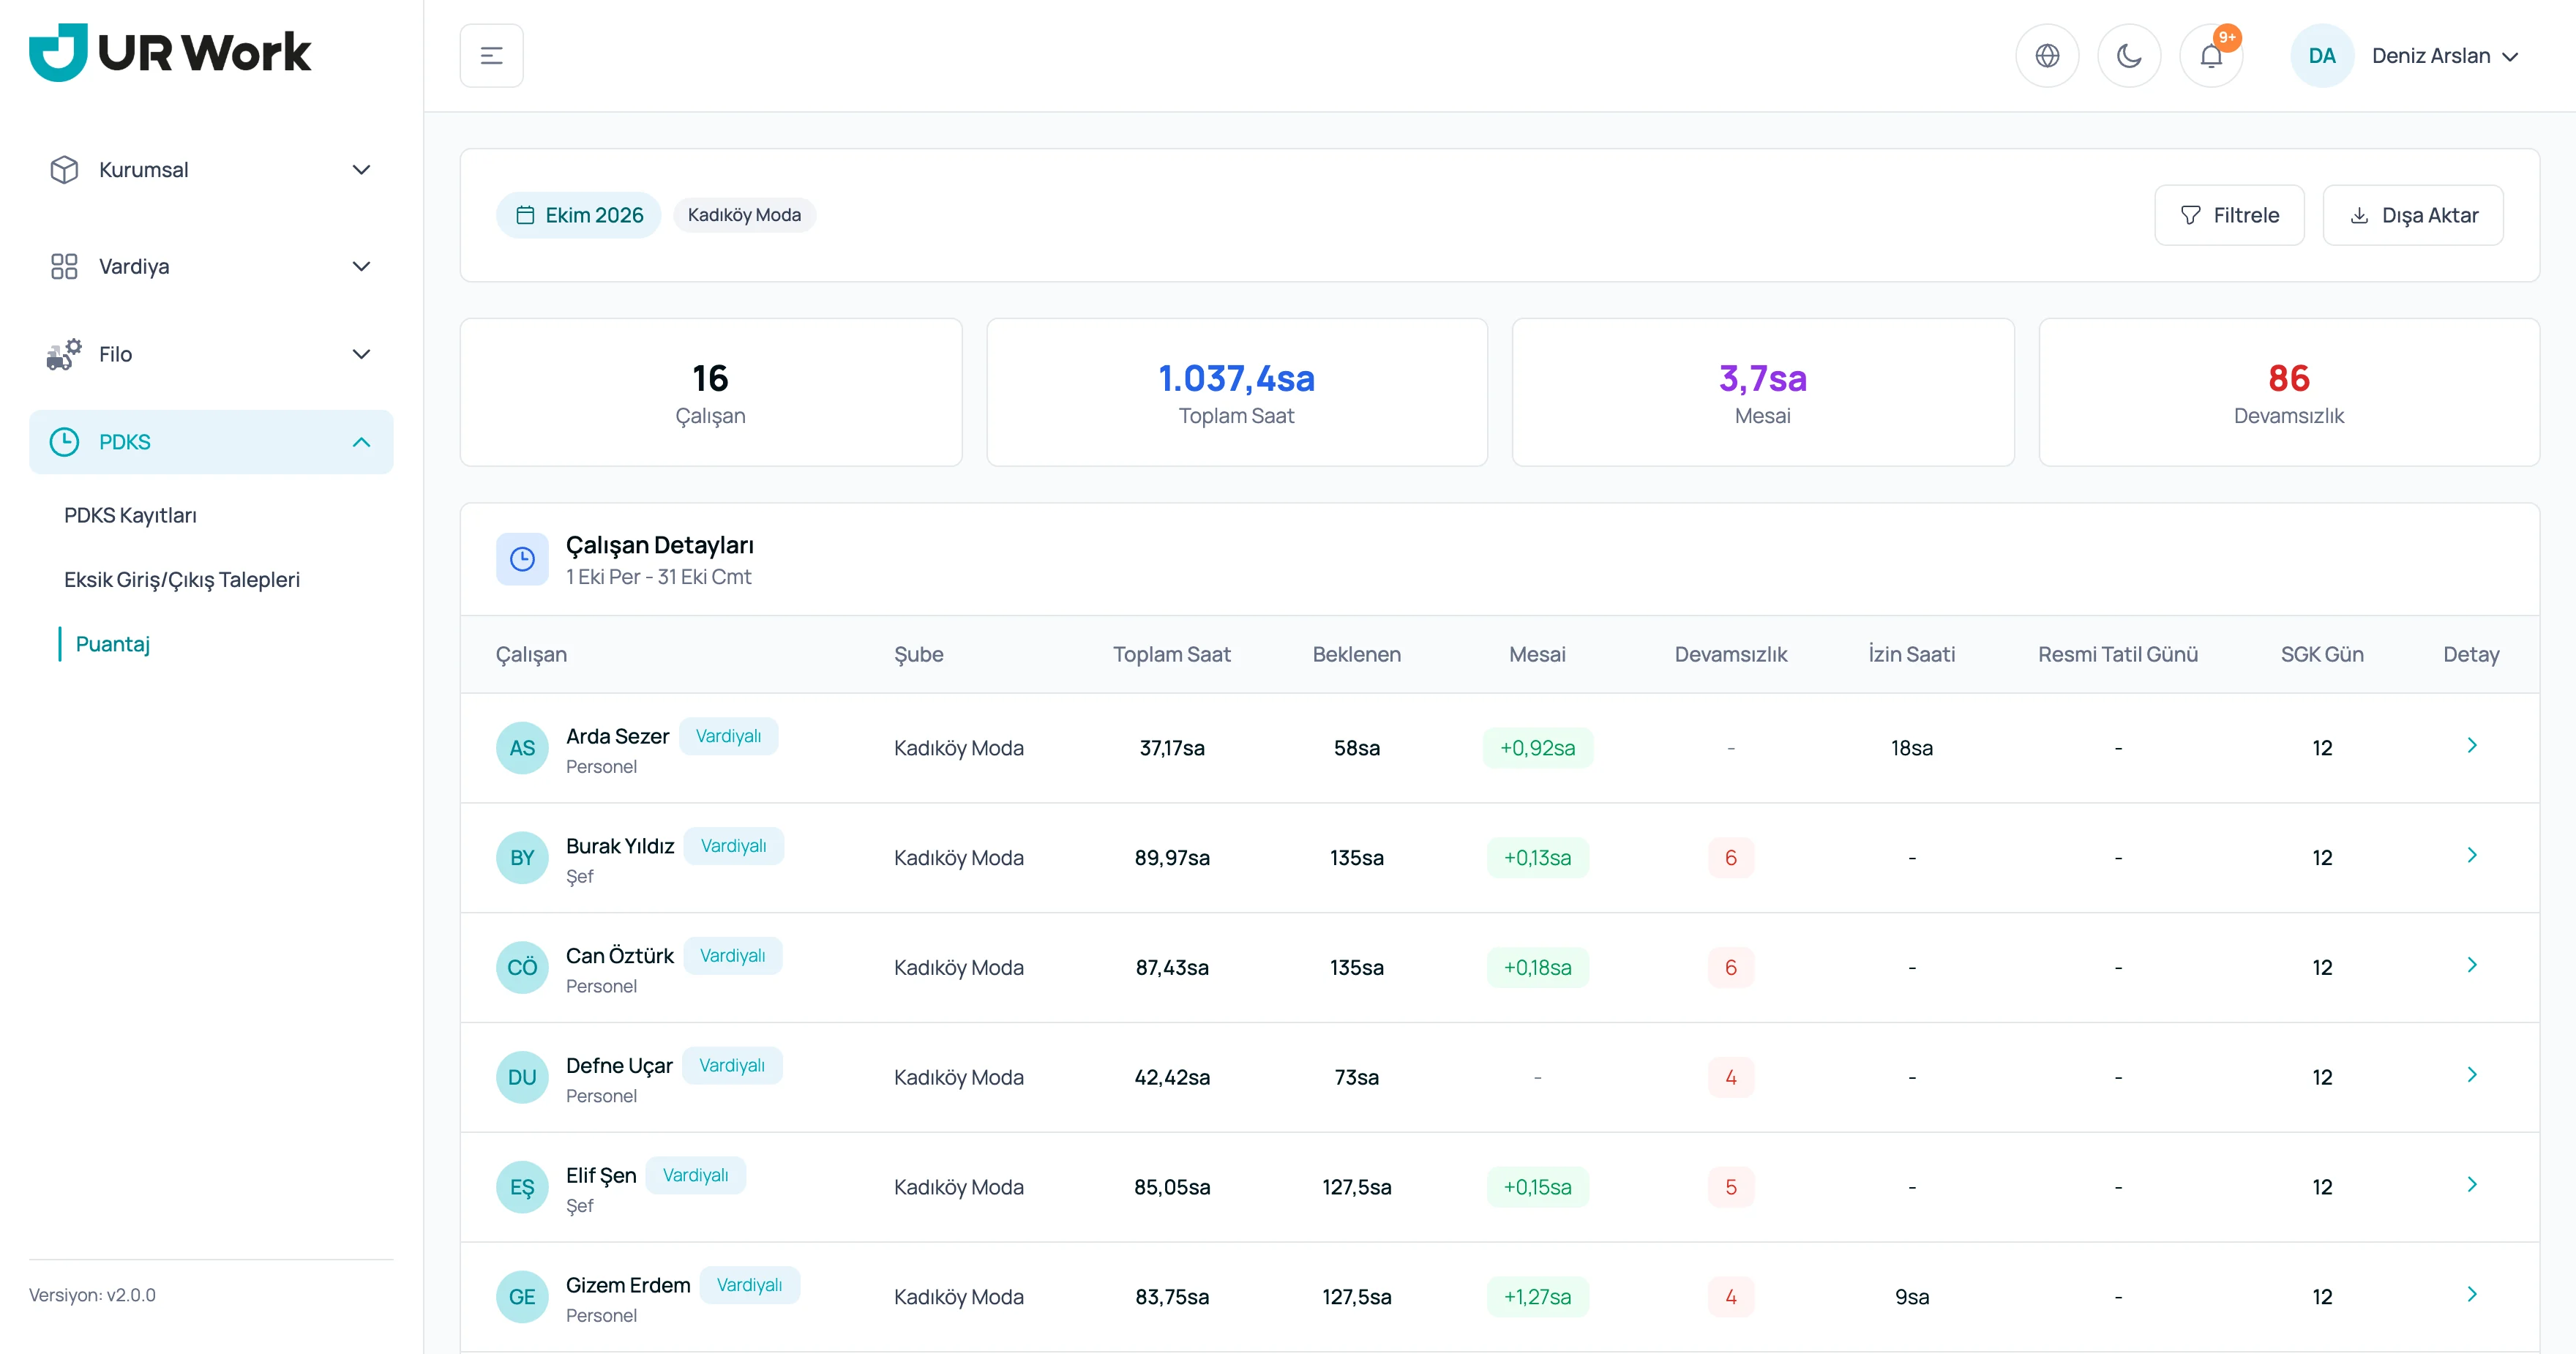Select the Puantaj submenu item
Image resolution: width=2576 pixels, height=1354 pixels.
coord(113,644)
